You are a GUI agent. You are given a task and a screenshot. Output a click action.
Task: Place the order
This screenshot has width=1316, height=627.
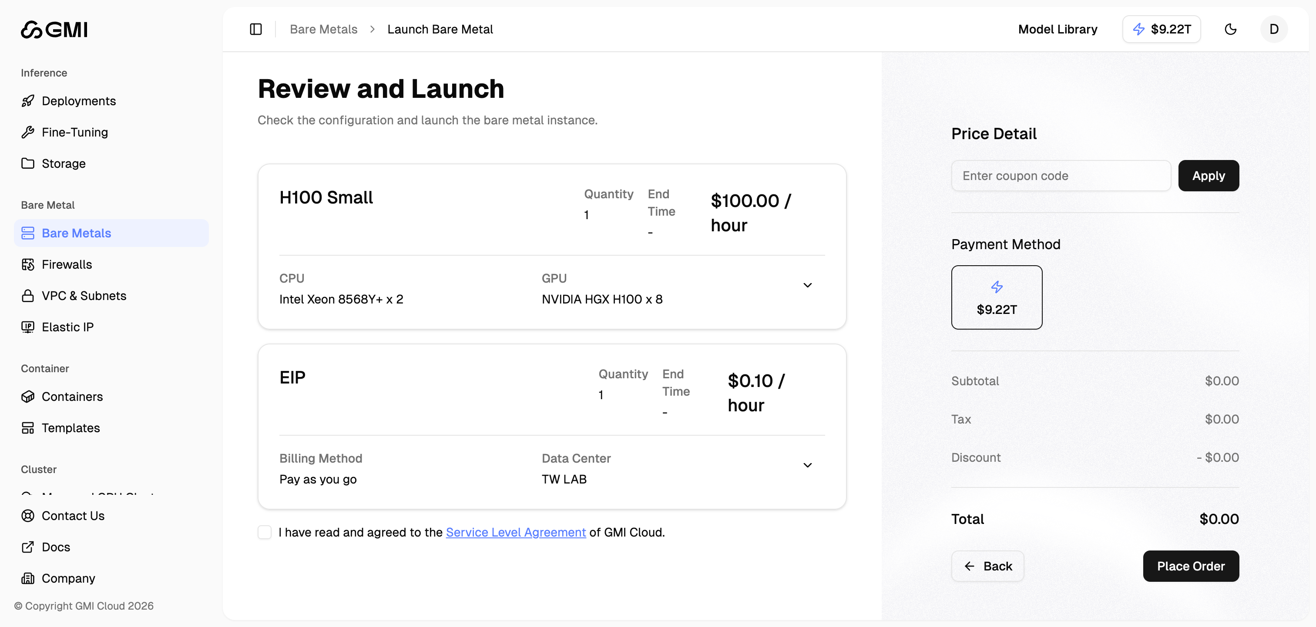tap(1191, 566)
